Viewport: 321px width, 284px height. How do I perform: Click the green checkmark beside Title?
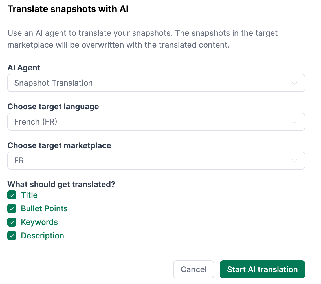point(12,195)
